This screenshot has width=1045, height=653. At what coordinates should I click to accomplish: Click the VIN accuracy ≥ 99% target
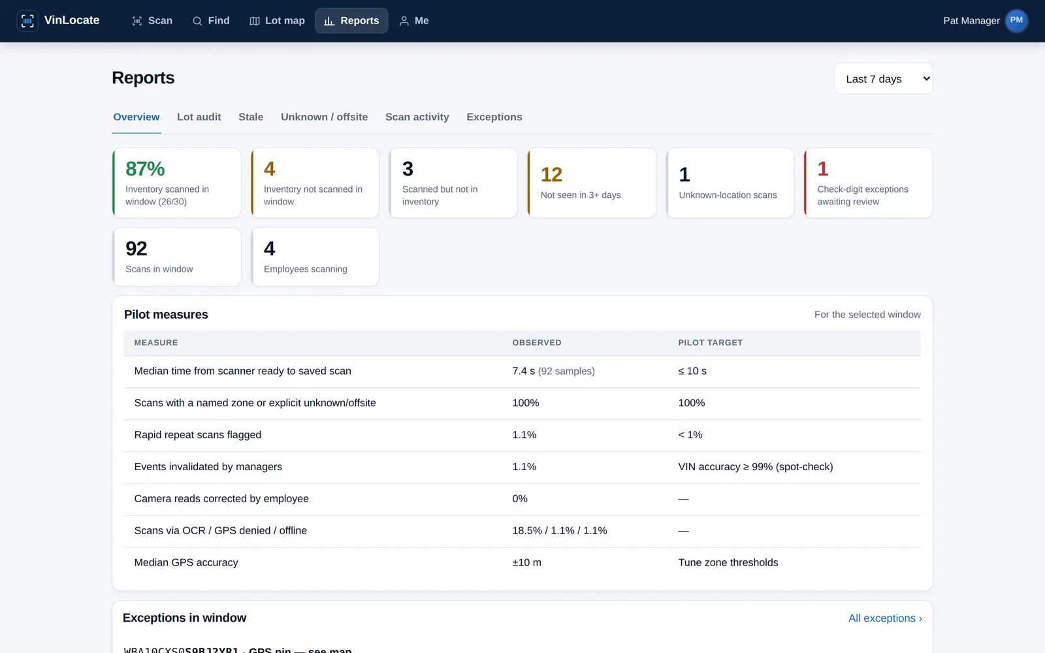coord(756,467)
